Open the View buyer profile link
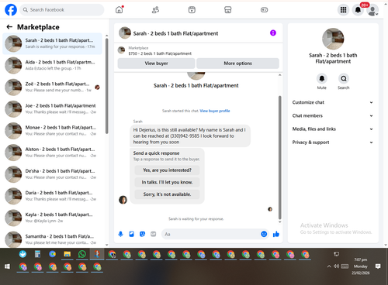 pos(215,111)
